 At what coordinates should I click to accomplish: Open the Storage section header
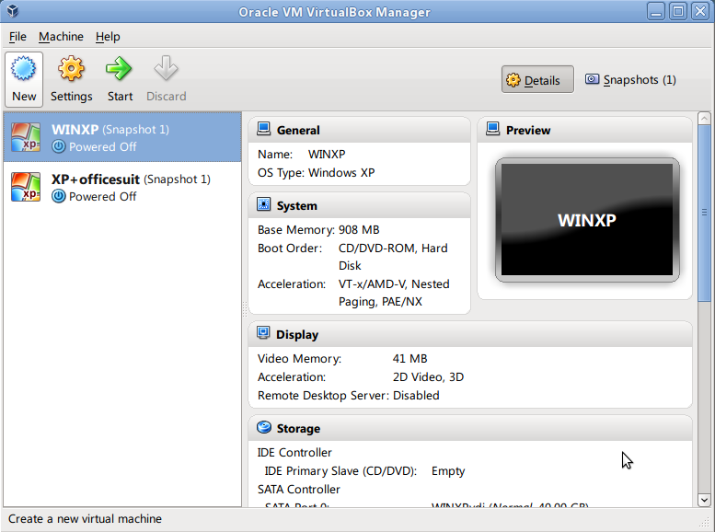(470, 428)
